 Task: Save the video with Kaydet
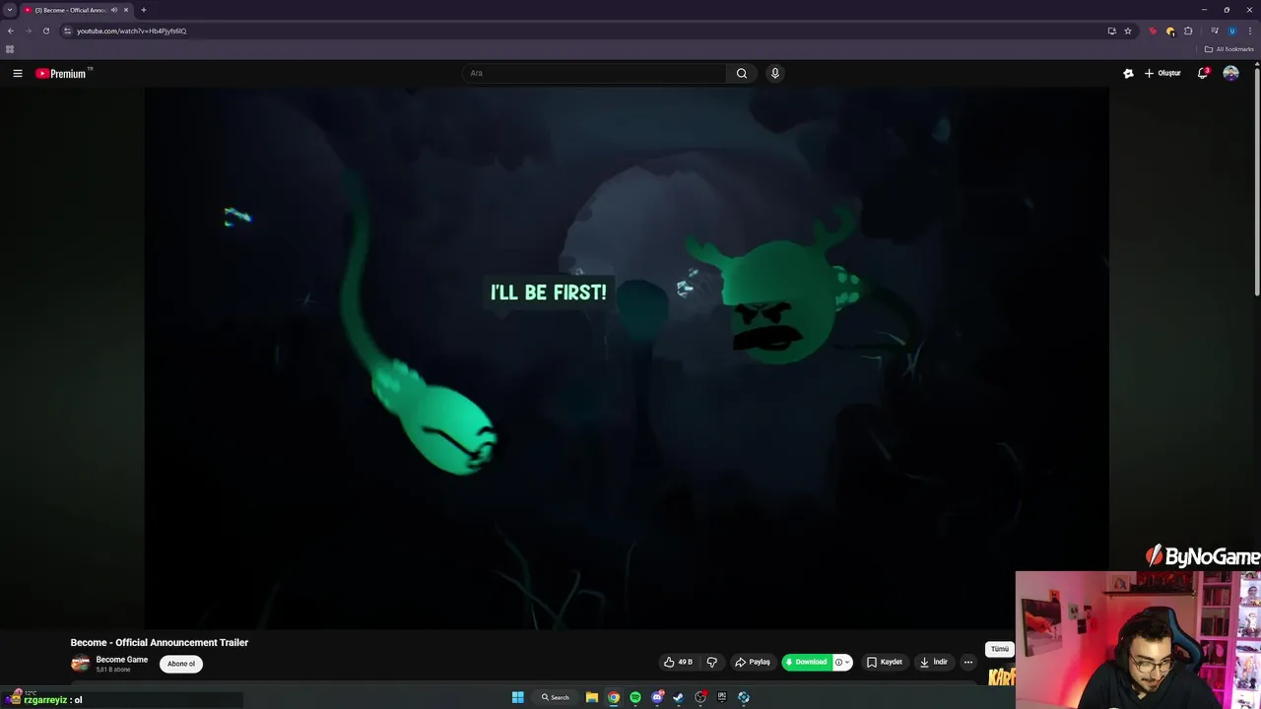coord(885,662)
